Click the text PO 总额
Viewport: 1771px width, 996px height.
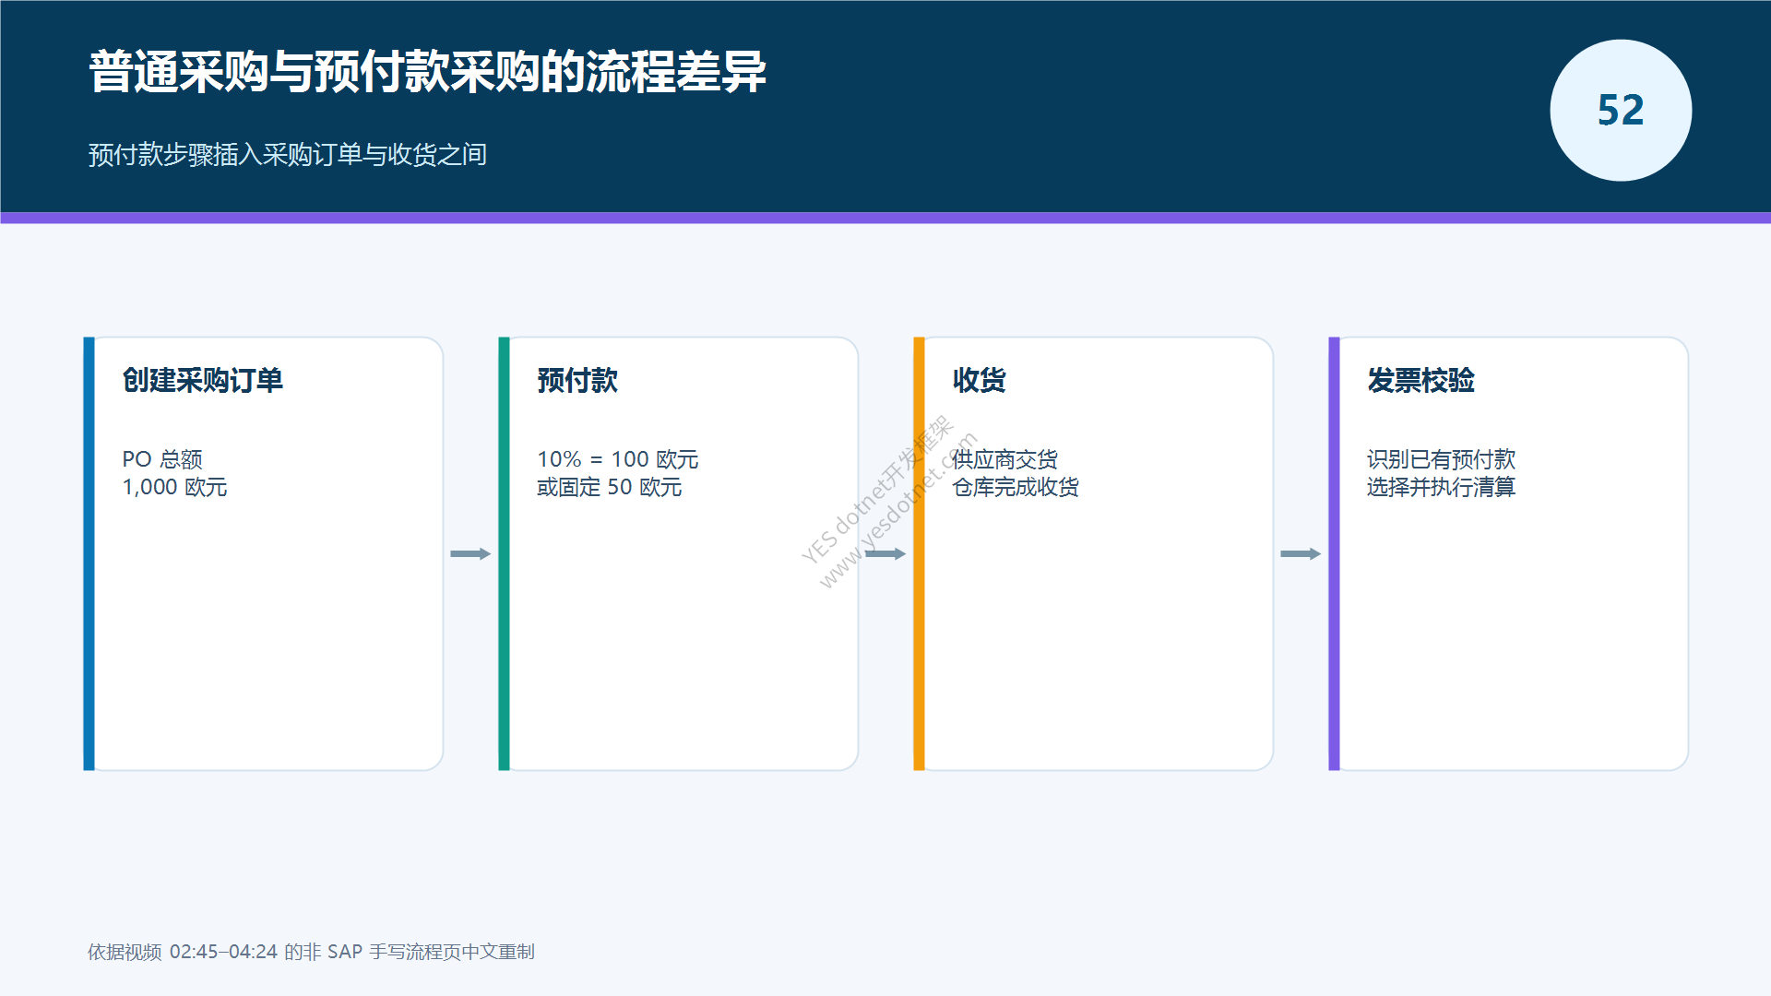pyautogui.click(x=162, y=459)
